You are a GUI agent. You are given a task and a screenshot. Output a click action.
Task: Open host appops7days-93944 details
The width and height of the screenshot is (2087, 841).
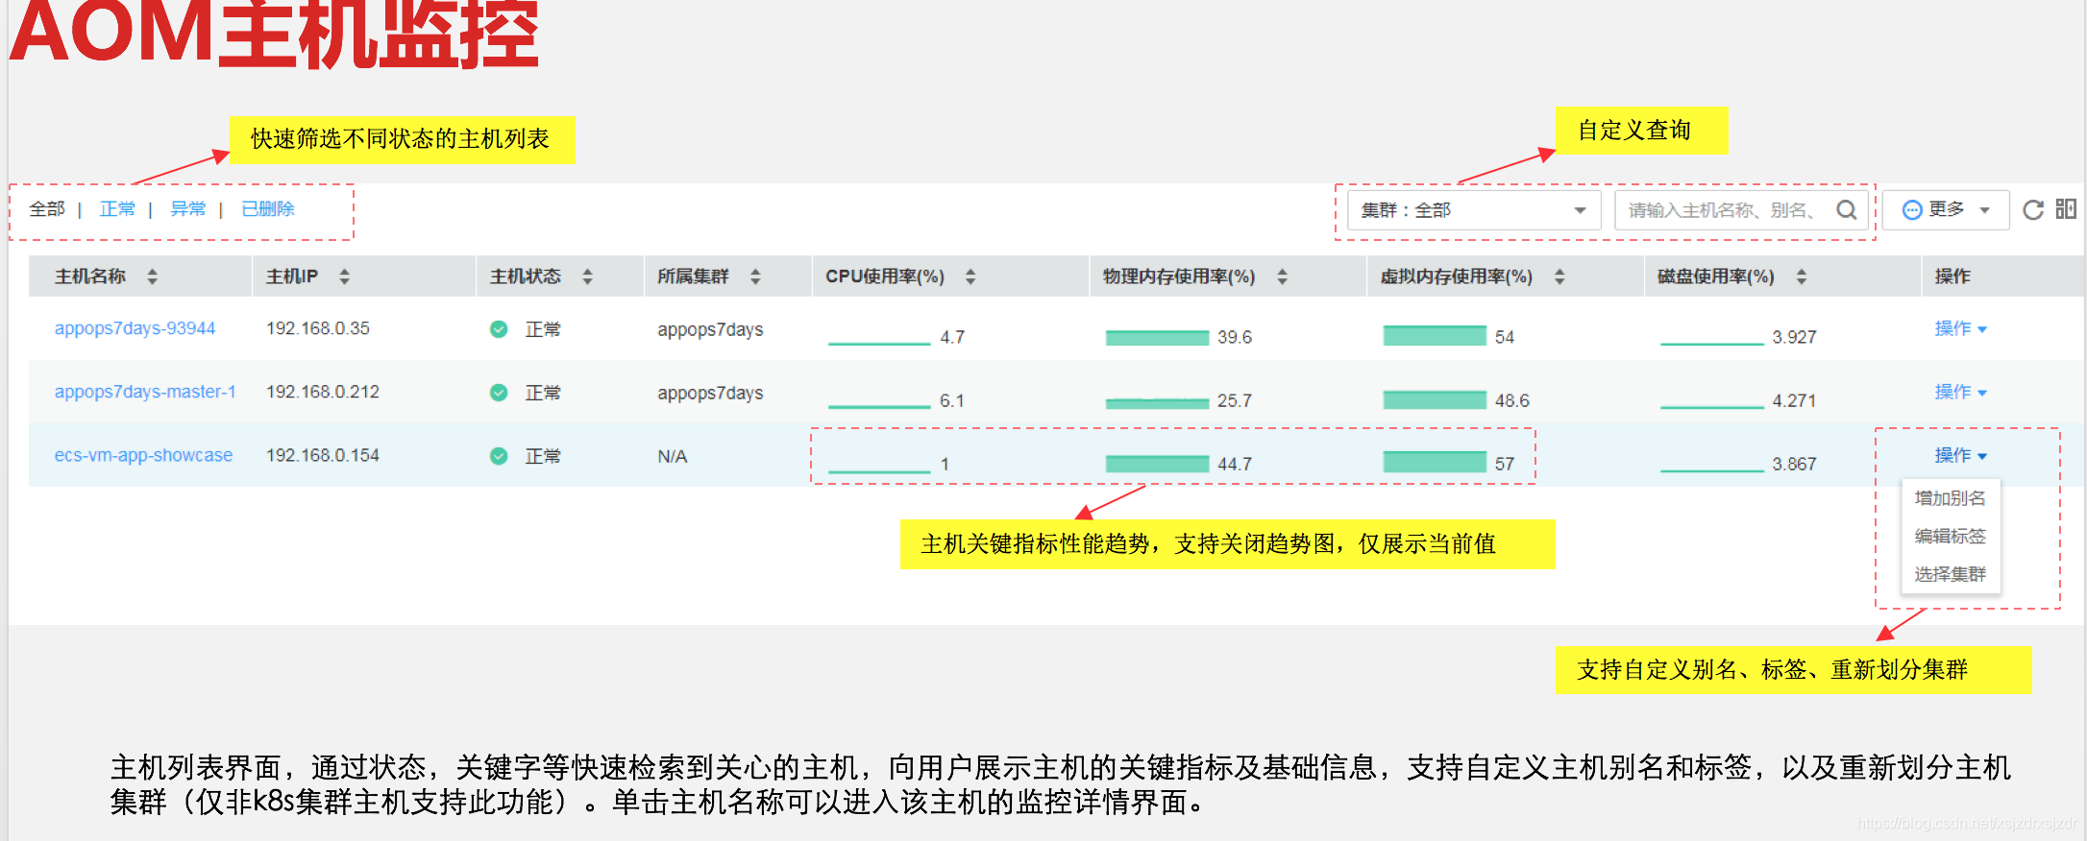pos(135,328)
